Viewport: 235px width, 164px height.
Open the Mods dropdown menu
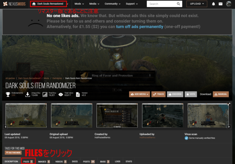[x=79, y=4]
